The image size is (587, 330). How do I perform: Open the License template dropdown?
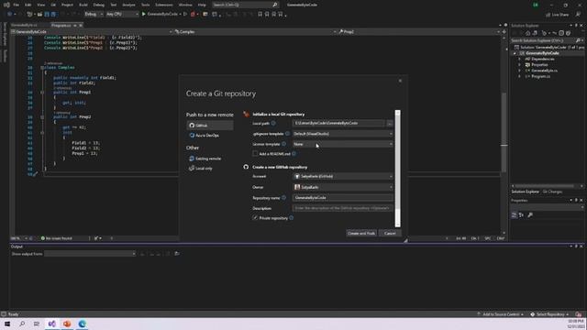pos(342,144)
